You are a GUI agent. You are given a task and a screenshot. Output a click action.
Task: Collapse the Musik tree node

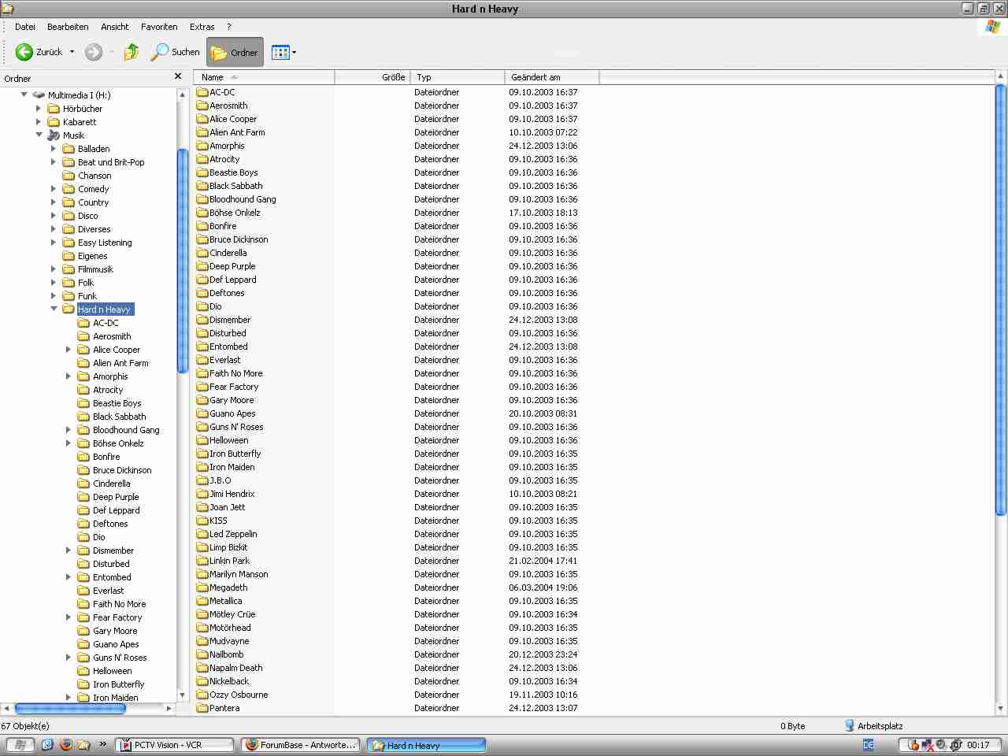click(x=39, y=135)
